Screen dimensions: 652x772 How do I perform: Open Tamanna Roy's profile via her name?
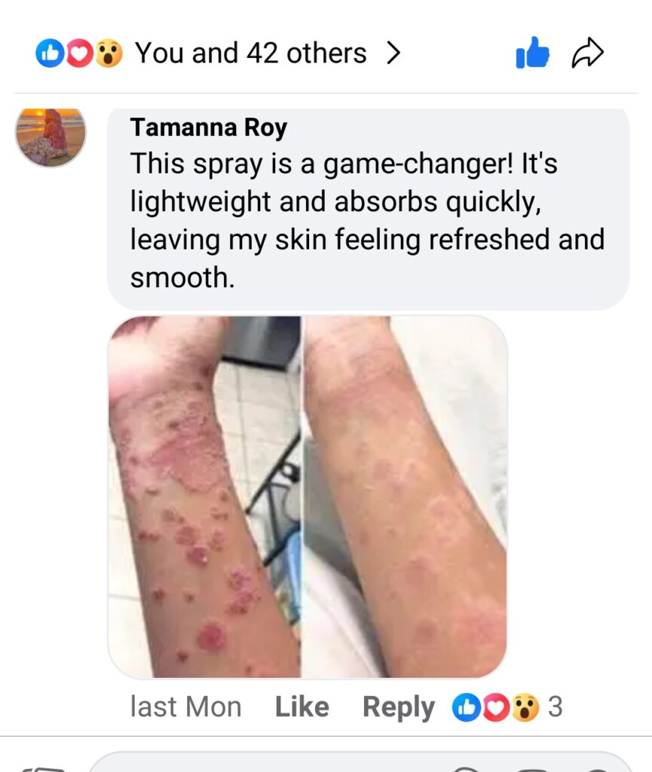tap(209, 127)
